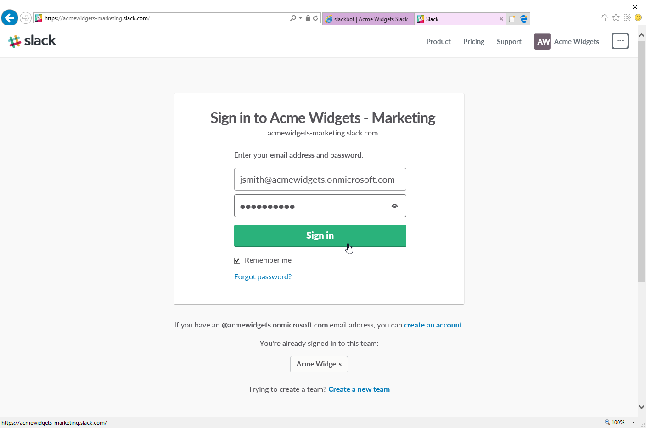Open the Product menu link
This screenshot has width=646, height=428.
coord(438,41)
